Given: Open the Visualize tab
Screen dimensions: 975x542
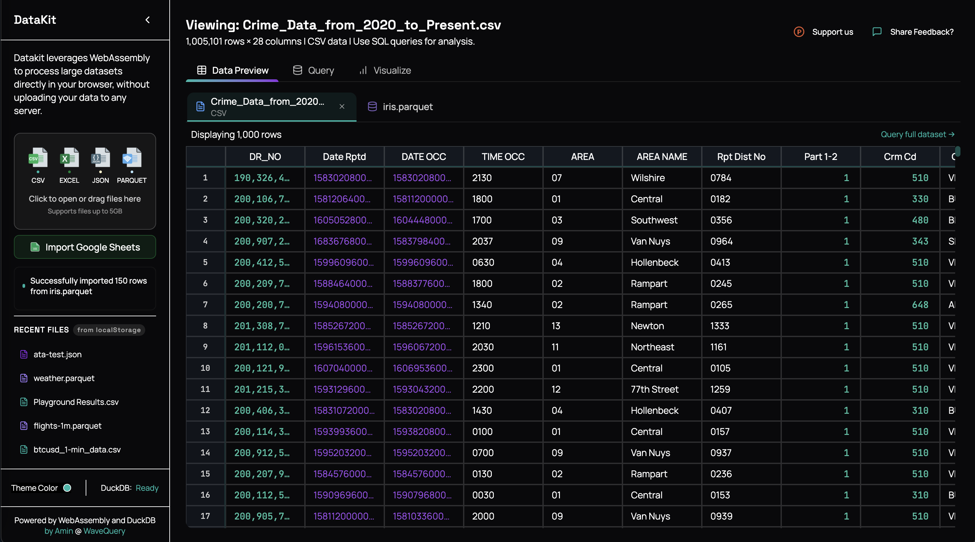Looking at the screenshot, I should [385, 70].
